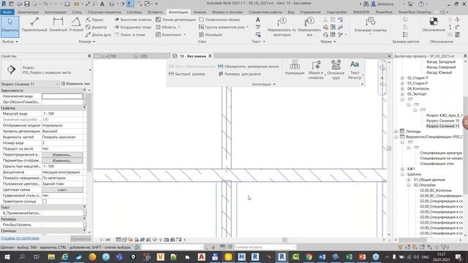
Task: Activate the Линия детализации tool
Action: point(175,20)
